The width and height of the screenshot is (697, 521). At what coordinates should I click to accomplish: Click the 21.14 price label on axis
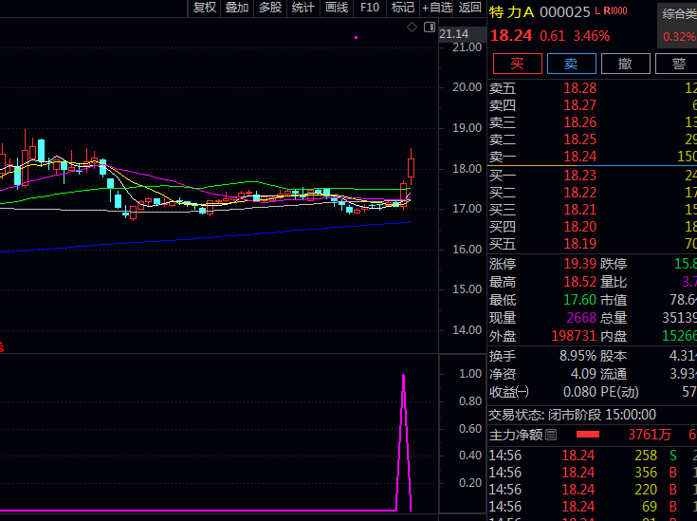454,34
